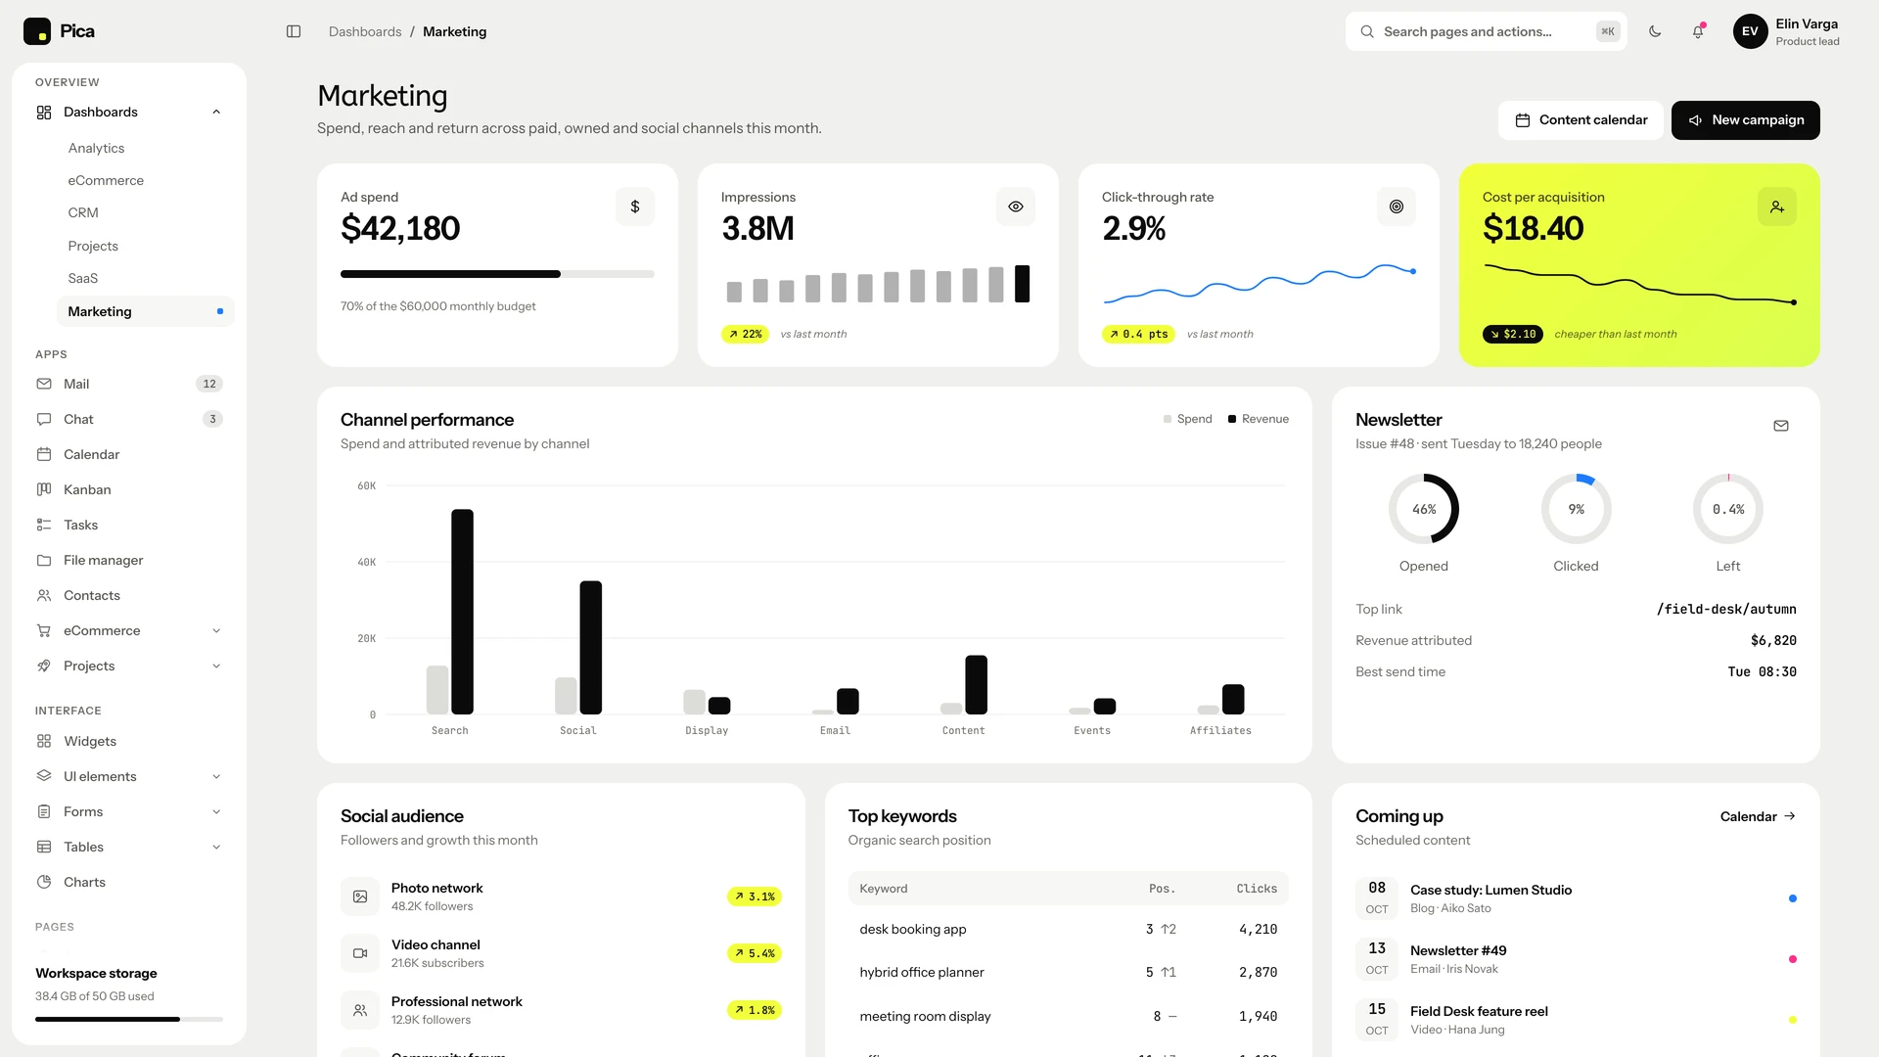This screenshot has width=1879, height=1057.
Task: Open notifications bell
Action: tap(1698, 31)
